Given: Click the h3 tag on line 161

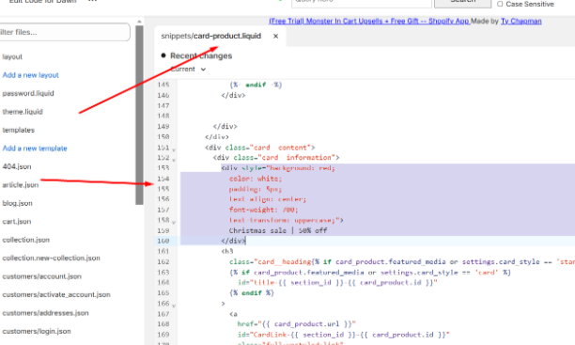Looking at the screenshot, I should (227, 251).
